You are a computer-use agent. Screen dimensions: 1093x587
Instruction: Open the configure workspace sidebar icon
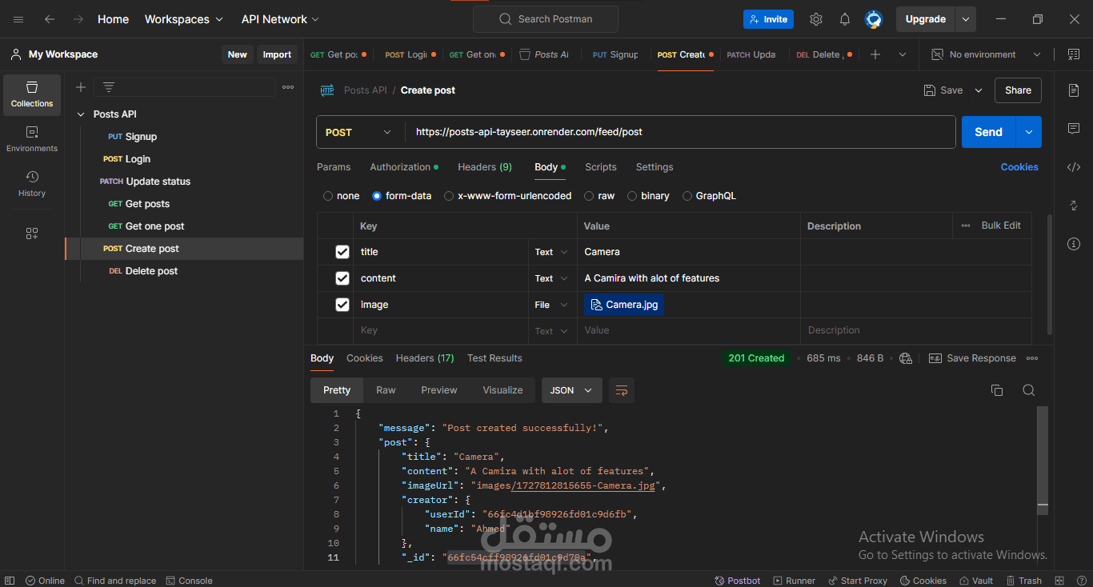point(32,234)
